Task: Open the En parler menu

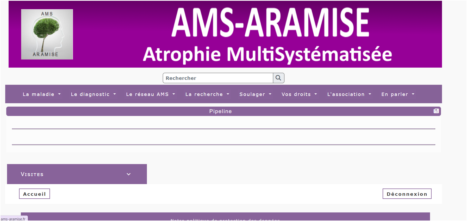Action: [398, 94]
